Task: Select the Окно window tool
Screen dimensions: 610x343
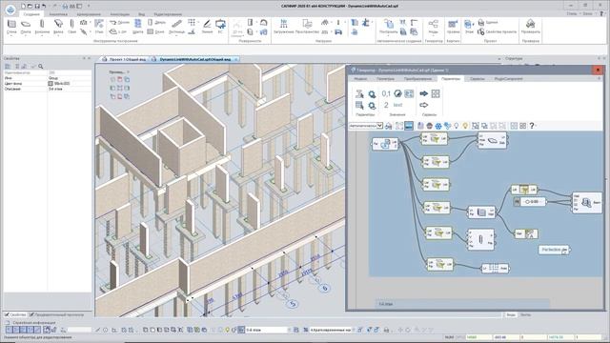Action: tap(156, 31)
